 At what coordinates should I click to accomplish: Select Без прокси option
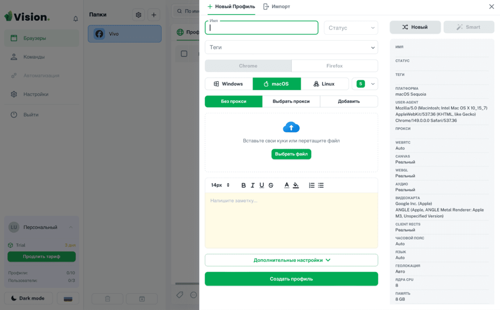[234, 102]
